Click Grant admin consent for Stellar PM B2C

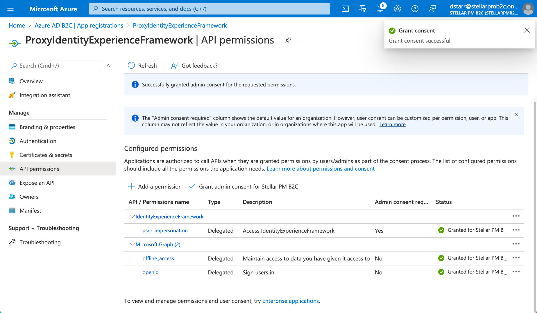(244, 187)
